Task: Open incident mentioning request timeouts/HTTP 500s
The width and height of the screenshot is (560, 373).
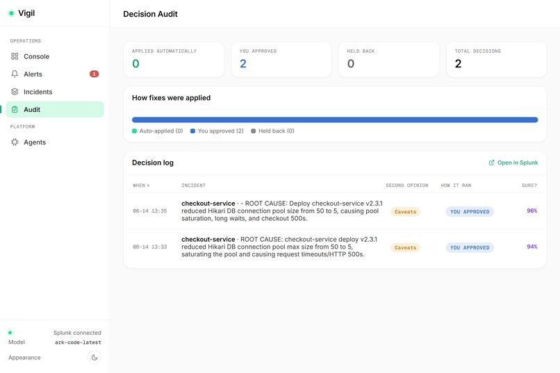Action: 279,247
